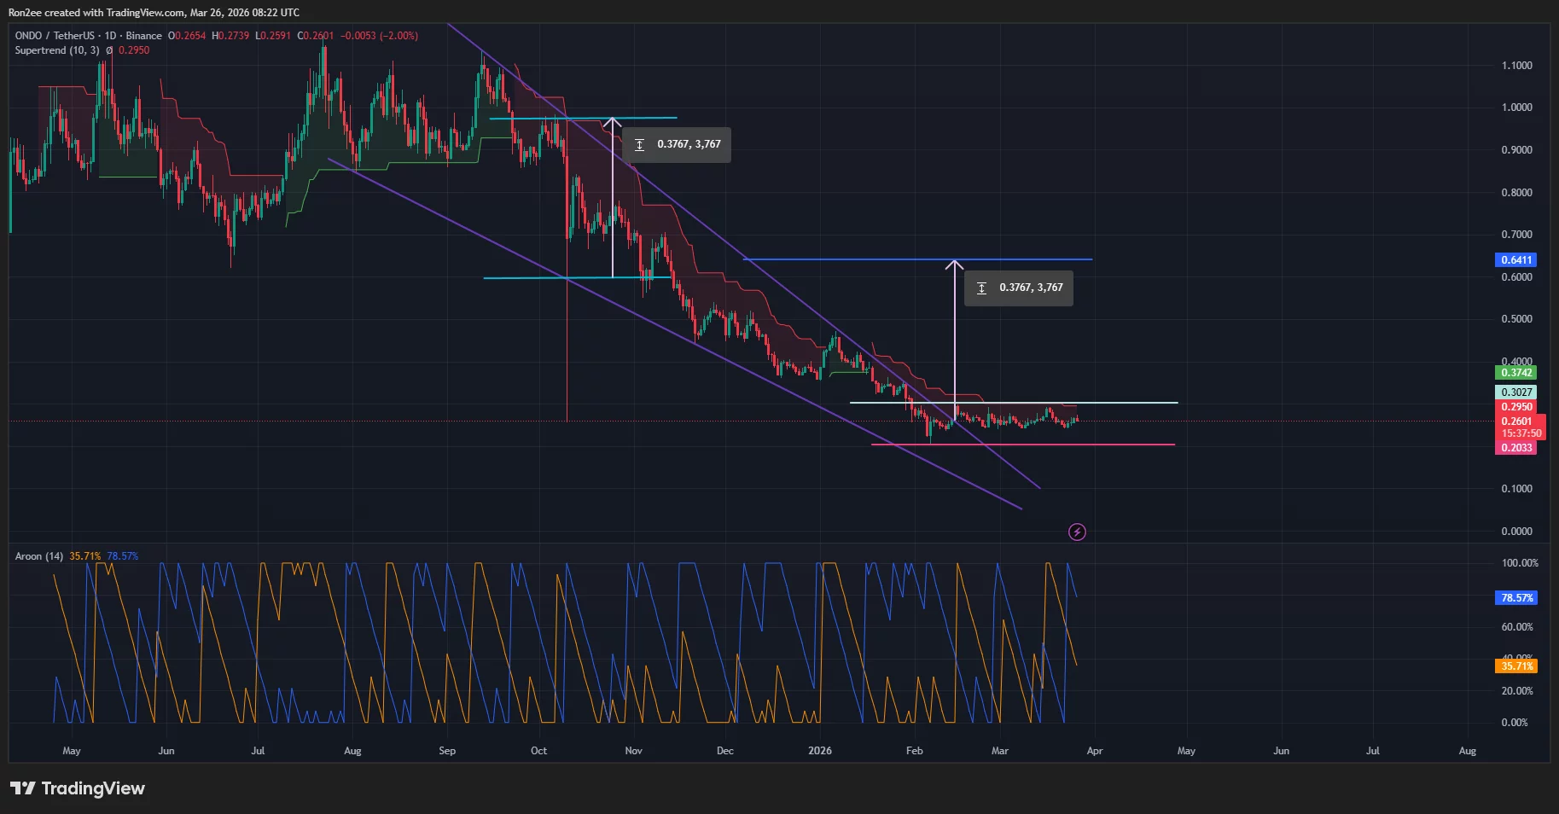Open the 1D timeframe selector
This screenshot has height=814, width=1559.
point(108,36)
